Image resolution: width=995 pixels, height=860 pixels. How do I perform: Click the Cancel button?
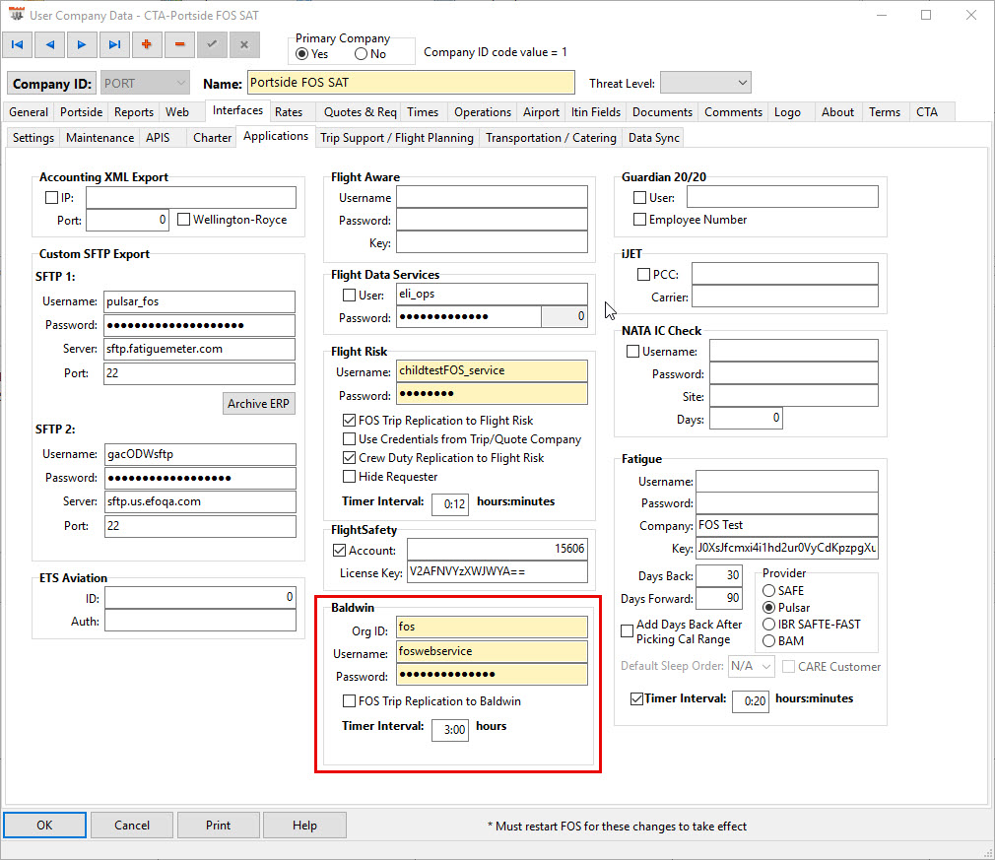point(132,826)
